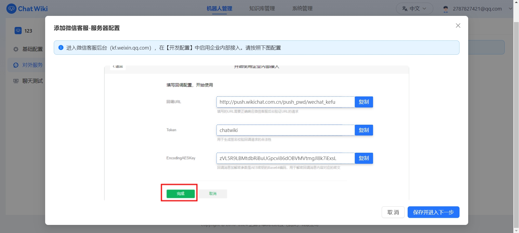
Task: Click the language translate icon
Action: coord(405,9)
